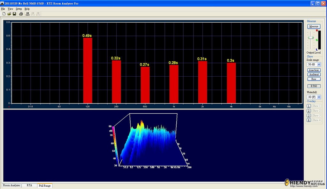Image resolution: width=327 pixels, height=189 pixels.
Task: Open a file with the folder icon
Action: pos(9,14)
